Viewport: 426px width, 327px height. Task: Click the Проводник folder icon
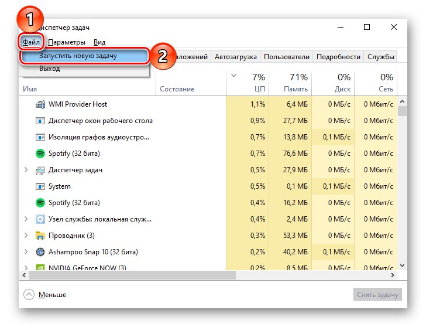click(40, 236)
